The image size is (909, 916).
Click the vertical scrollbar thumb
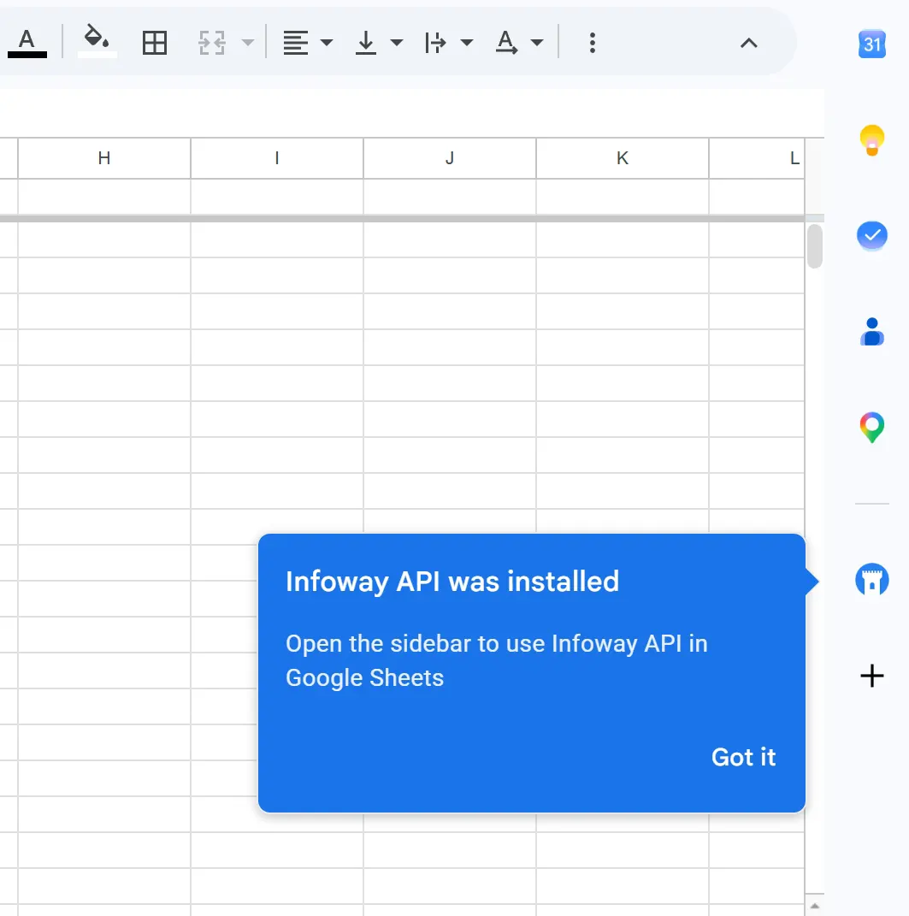coord(815,246)
